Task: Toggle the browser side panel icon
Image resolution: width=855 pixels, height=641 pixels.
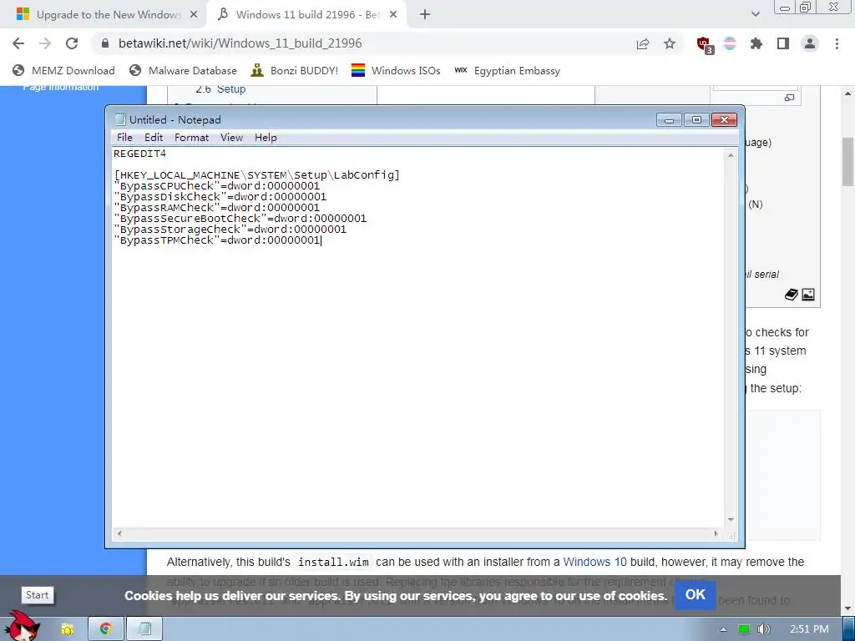Action: pyautogui.click(x=783, y=43)
